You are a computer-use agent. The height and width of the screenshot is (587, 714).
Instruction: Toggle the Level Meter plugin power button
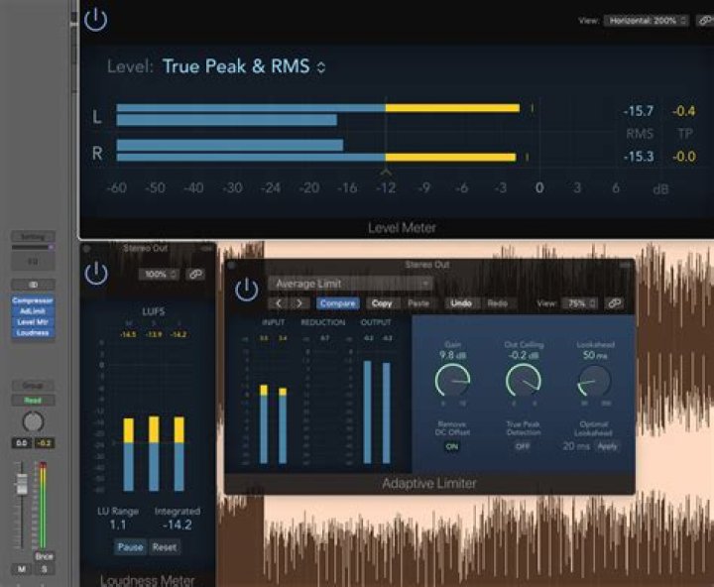[x=95, y=20]
